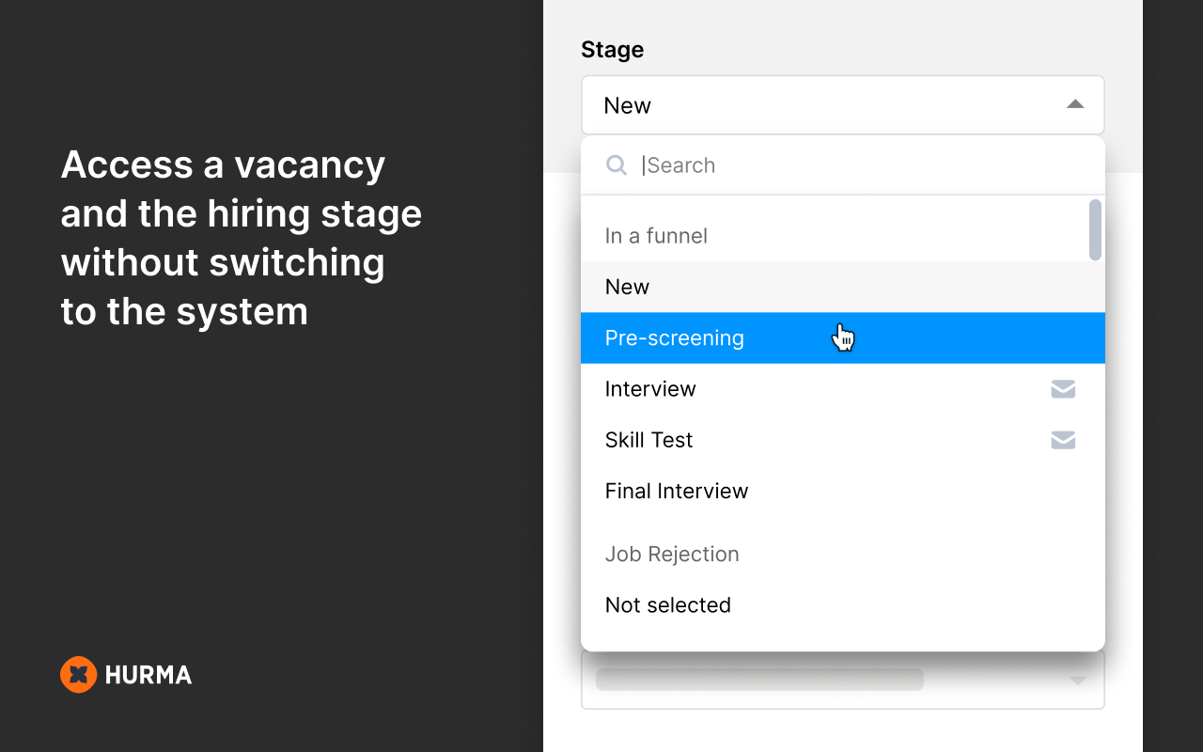Collapse the Stage dropdown arrow
Image resolution: width=1203 pixels, height=752 pixels.
(1075, 104)
